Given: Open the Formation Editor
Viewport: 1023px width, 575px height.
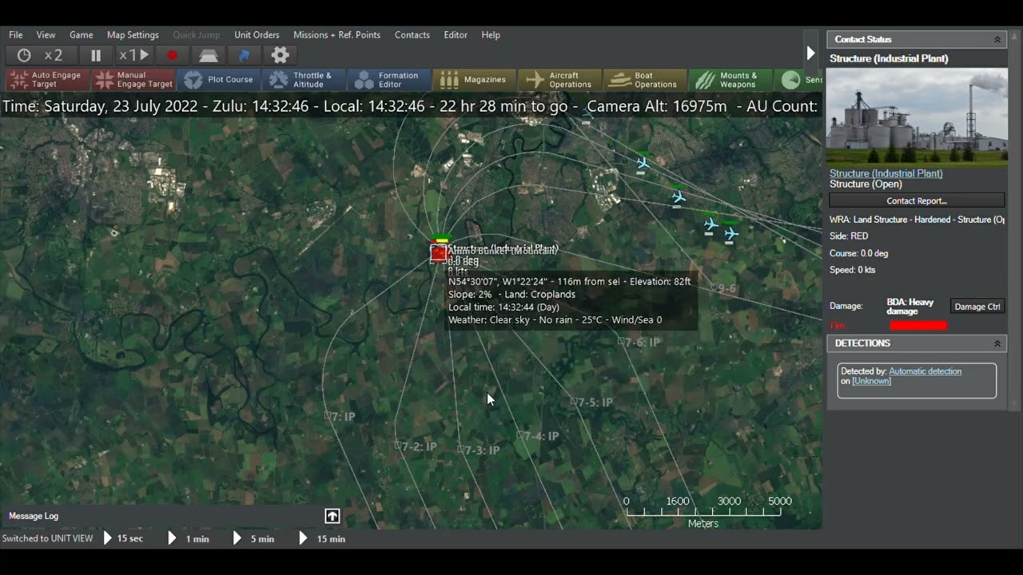Looking at the screenshot, I should coord(390,80).
